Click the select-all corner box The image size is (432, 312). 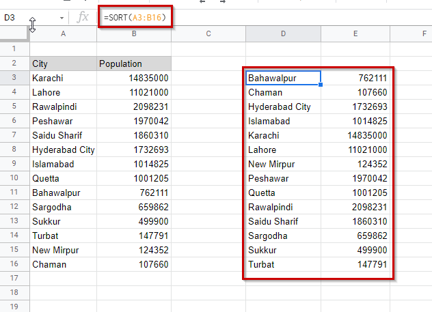click(x=14, y=34)
